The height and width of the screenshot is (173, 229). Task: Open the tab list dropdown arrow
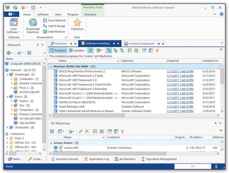point(222,43)
